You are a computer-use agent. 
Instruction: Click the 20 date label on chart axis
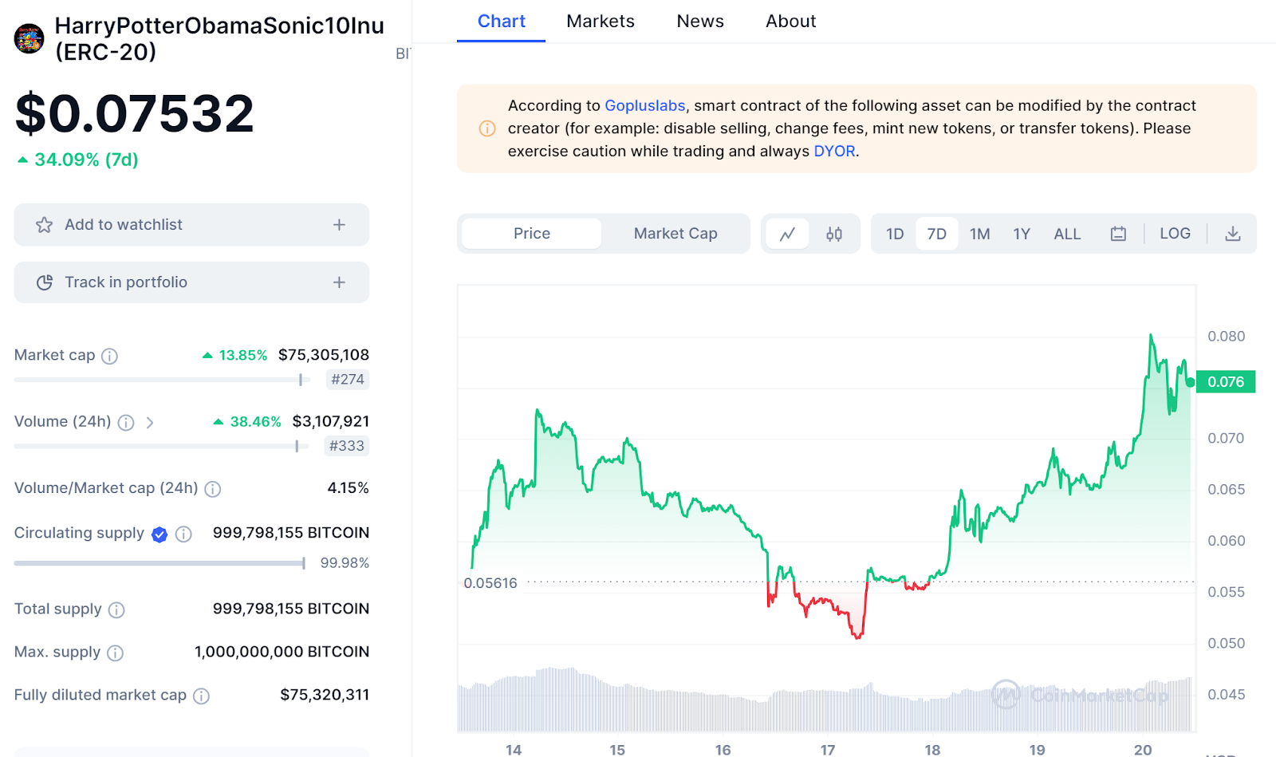click(x=1143, y=750)
